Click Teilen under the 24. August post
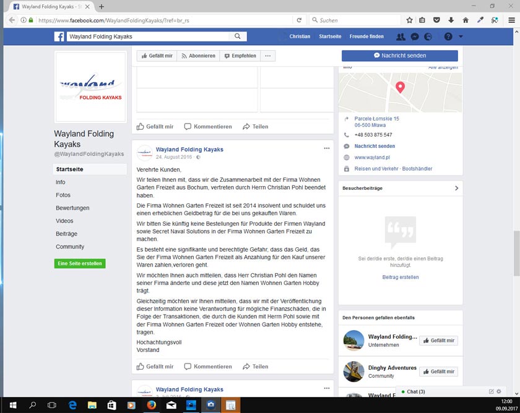520x413 pixels. 255,367
